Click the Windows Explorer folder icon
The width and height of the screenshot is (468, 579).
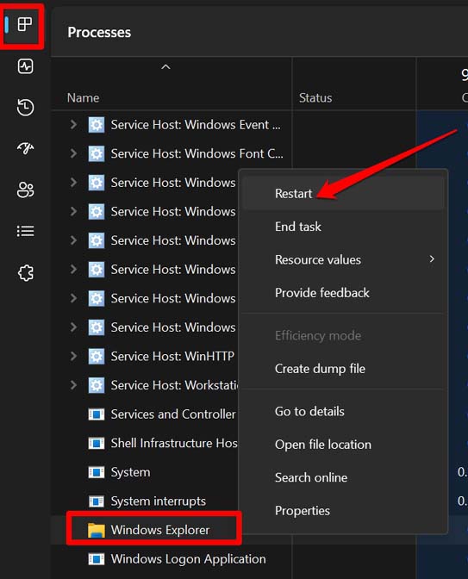click(x=97, y=530)
